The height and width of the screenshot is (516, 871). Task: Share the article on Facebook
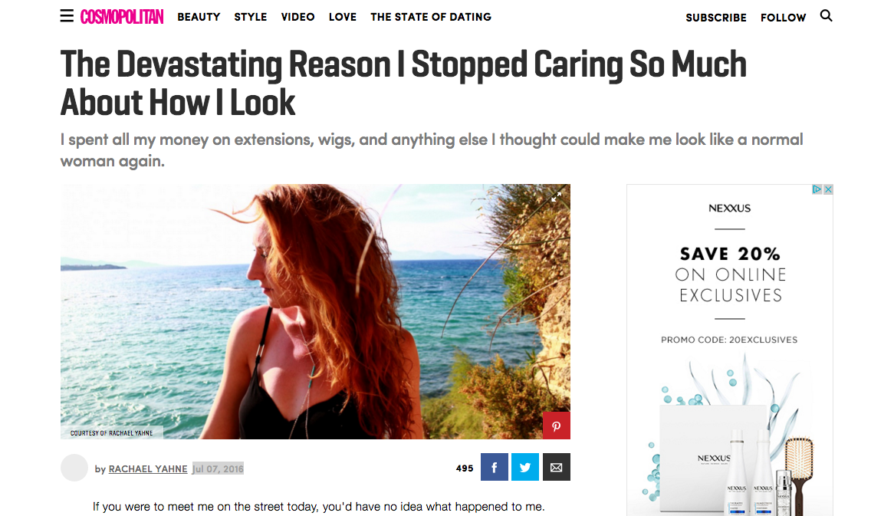tap(495, 467)
